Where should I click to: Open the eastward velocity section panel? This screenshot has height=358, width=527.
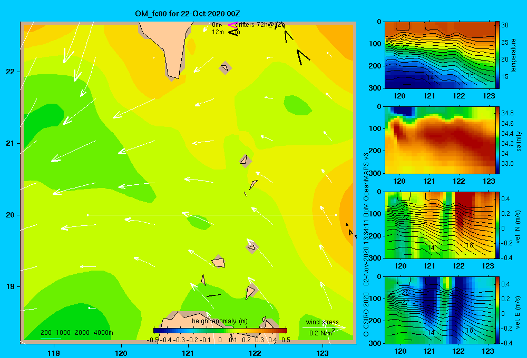[x=440, y=310]
